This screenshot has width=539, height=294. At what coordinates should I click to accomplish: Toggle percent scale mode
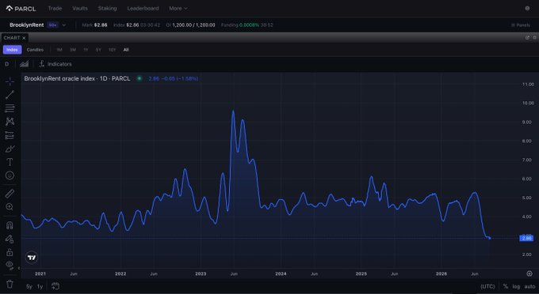click(506, 286)
